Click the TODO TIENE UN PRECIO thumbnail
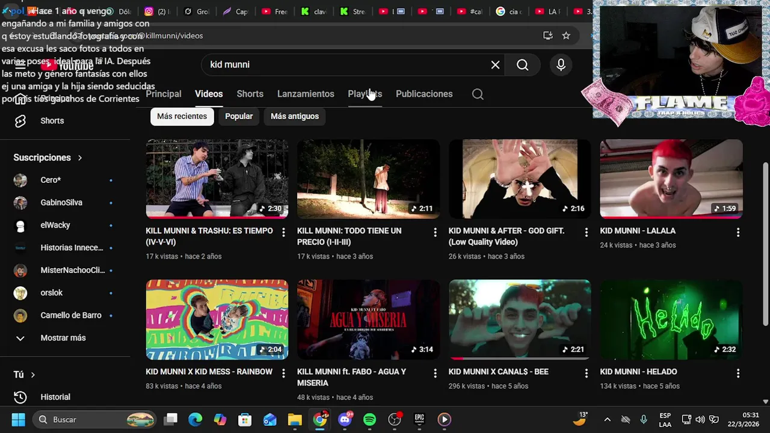This screenshot has height=433, width=770. tap(368, 179)
